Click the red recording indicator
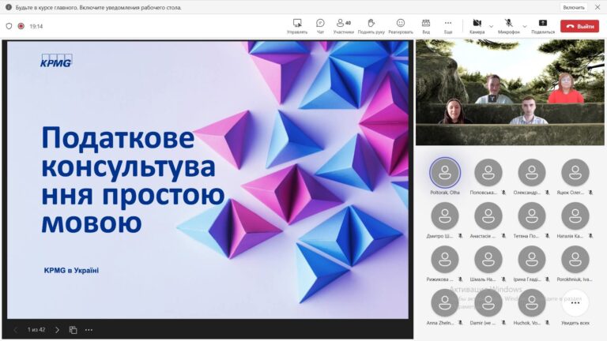Screen dimensions: 607x341 point(21,26)
